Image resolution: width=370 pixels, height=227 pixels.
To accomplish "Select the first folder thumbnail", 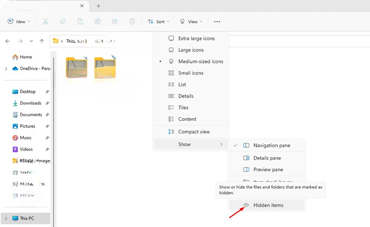I will (x=77, y=68).
